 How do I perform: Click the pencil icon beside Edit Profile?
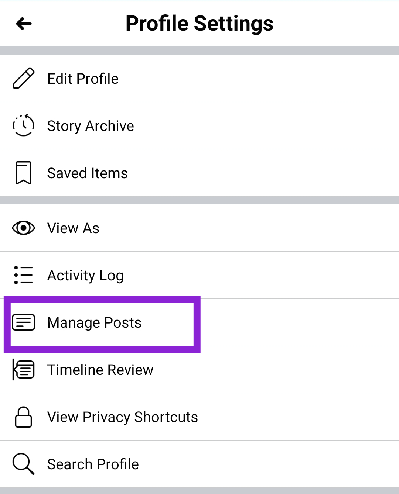click(24, 78)
